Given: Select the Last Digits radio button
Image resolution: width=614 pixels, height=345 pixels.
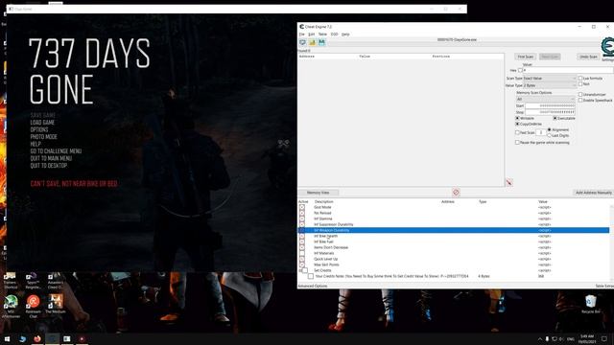Looking at the screenshot, I should pos(549,135).
